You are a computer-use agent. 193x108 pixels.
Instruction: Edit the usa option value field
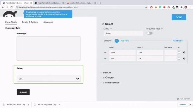pos(150,52)
